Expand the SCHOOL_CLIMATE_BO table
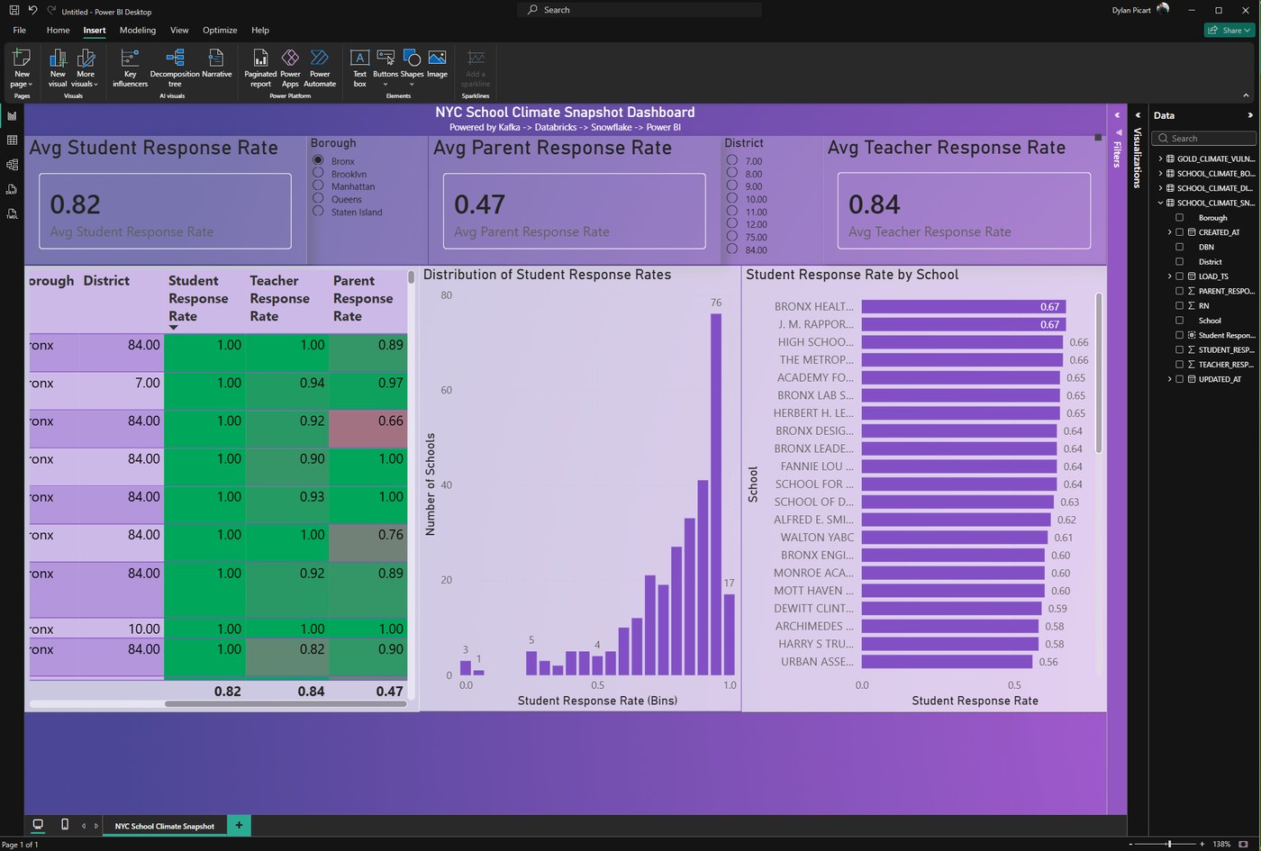1261x851 pixels. point(1160,173)
